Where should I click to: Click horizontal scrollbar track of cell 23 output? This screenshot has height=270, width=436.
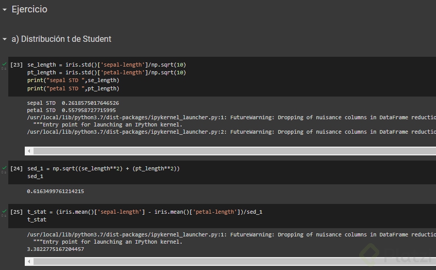point(232,151)
